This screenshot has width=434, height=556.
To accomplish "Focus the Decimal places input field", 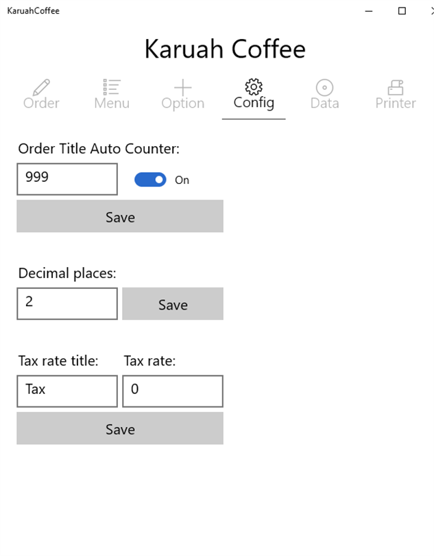I will tap(67, 303).
